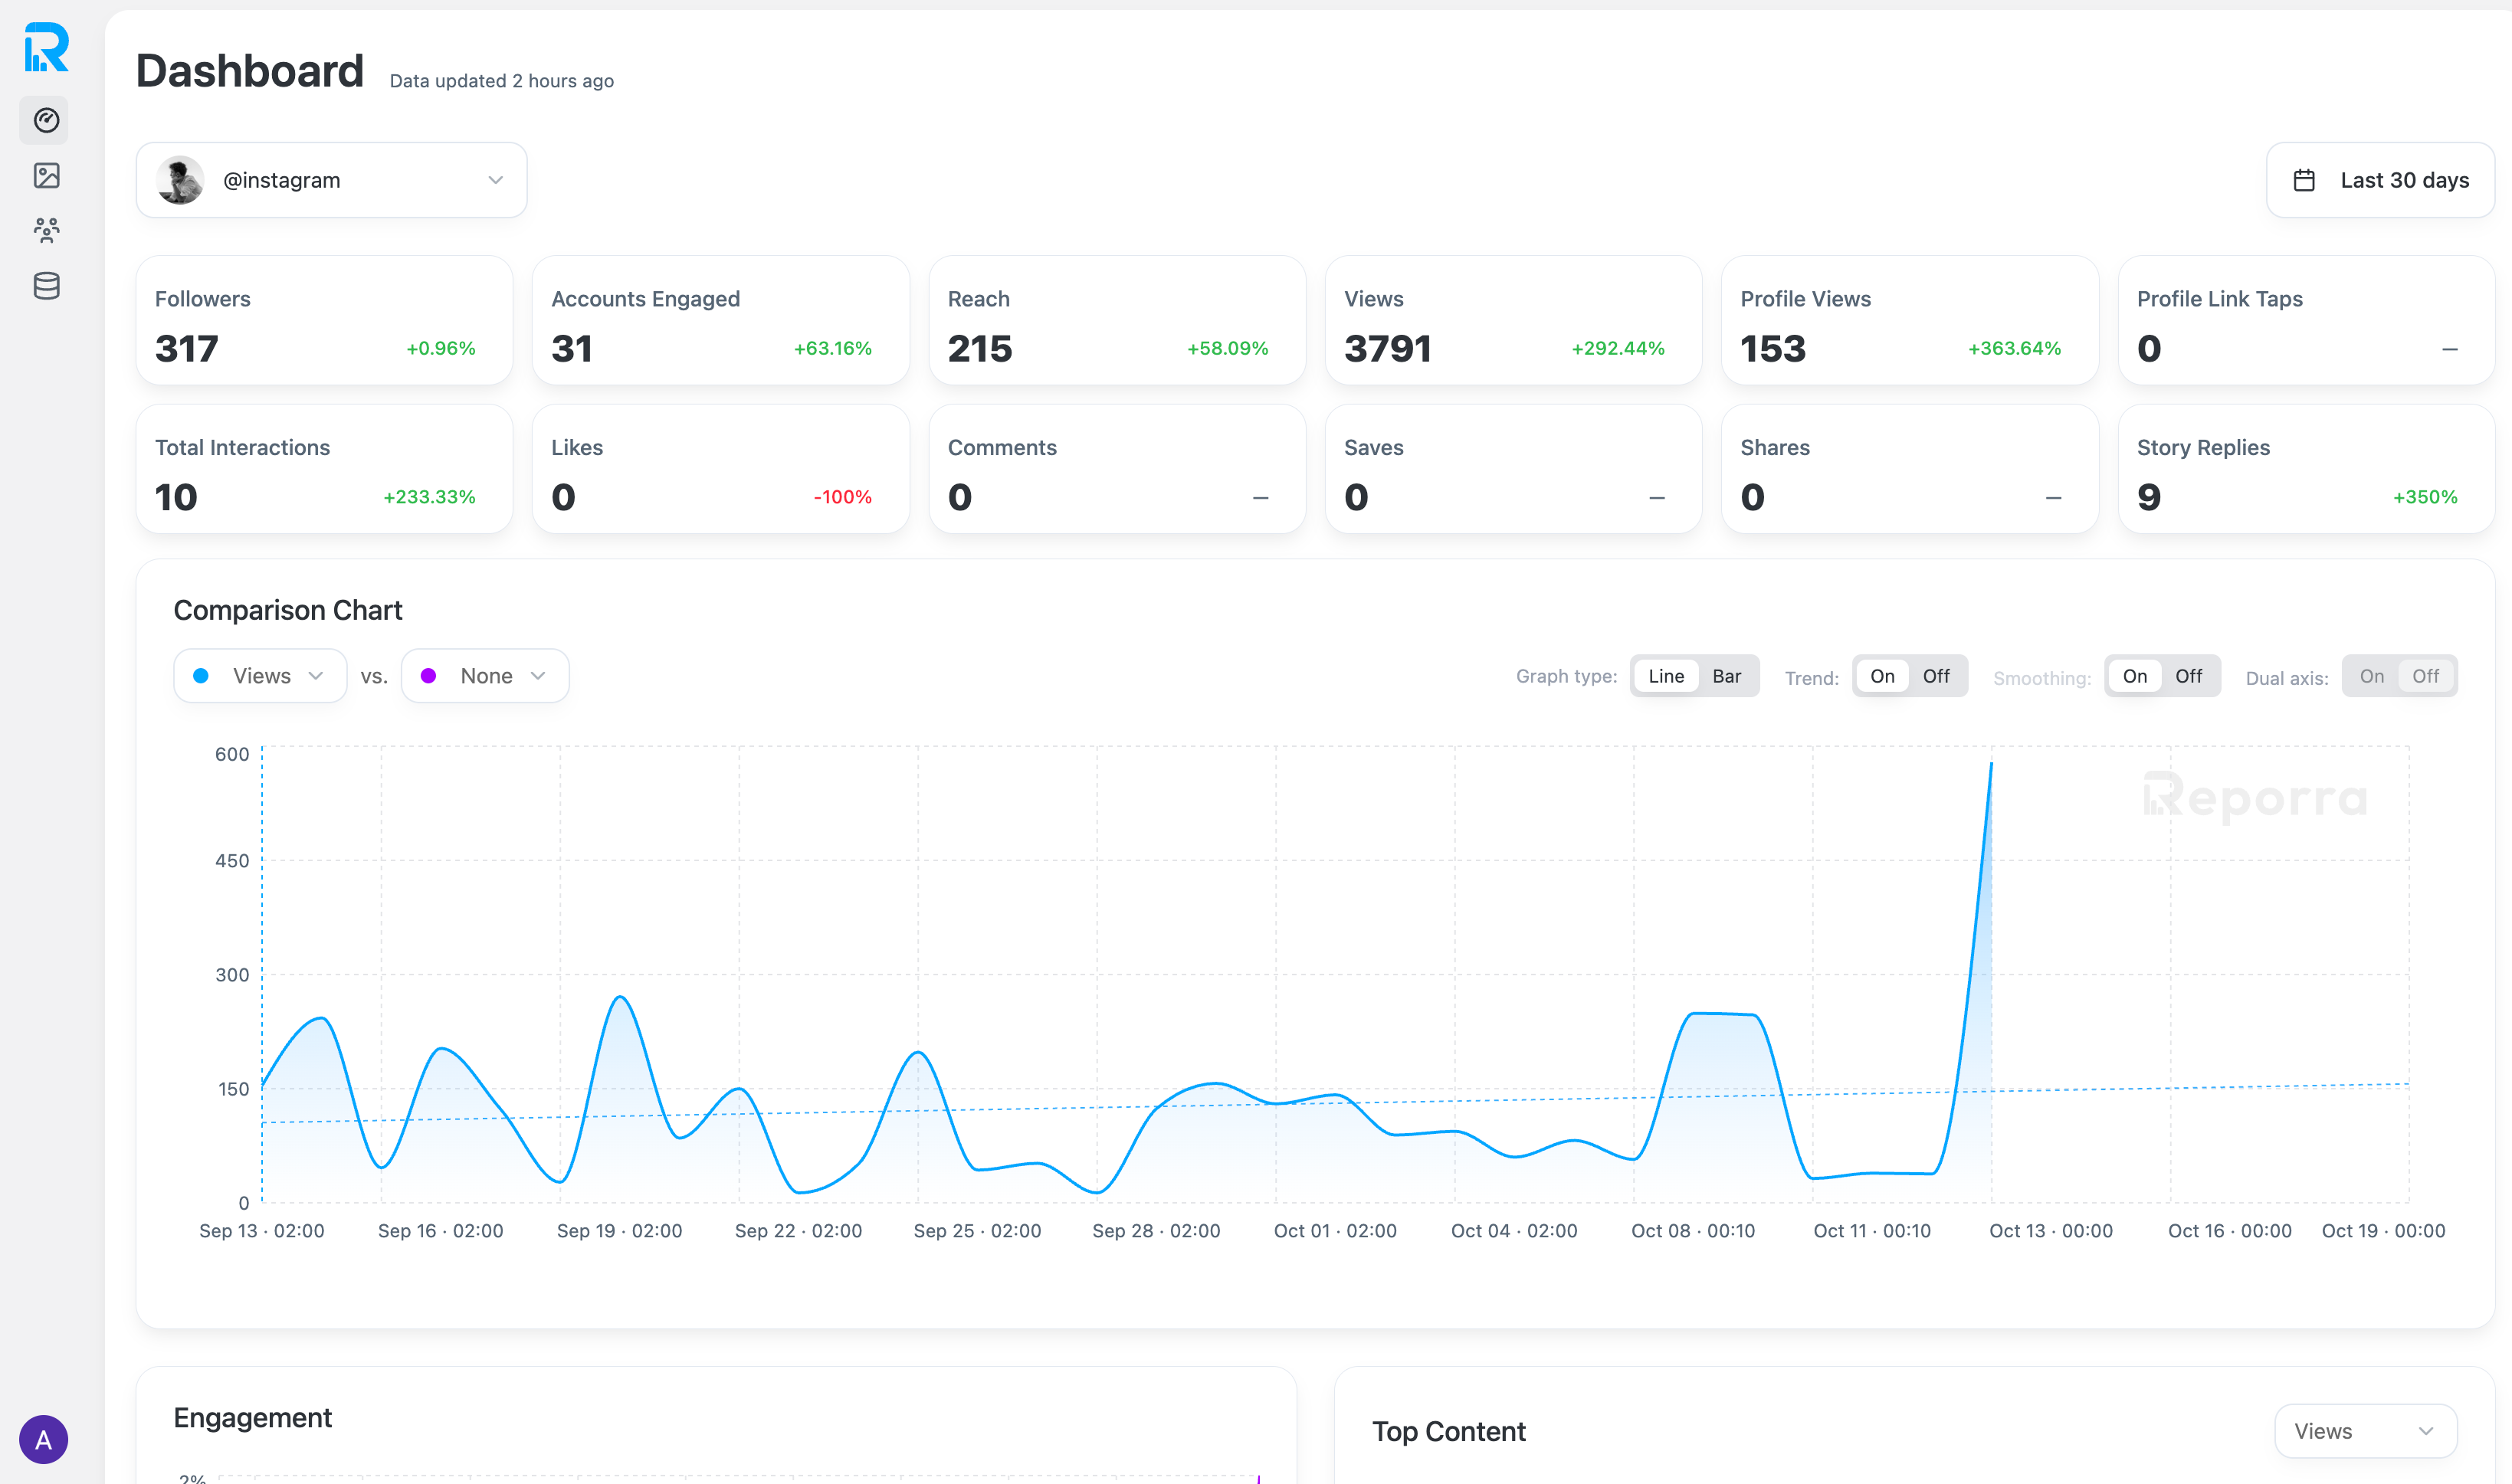Expand the @instagram account dropdown
Viewport: 2512px width, 1484px height.
(494, 180)
